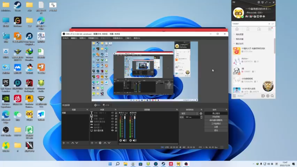
Task: Expand the first YY channel list group
Action: tap(234, 35)
